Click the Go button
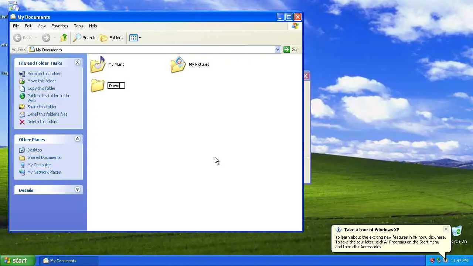Image resolution: width=473 pixels, height=266 pixels. [290, 50]
